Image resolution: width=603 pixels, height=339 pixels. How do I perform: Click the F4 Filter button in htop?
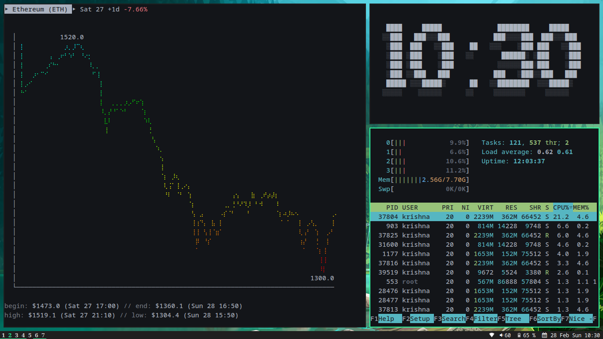point(481,319)
